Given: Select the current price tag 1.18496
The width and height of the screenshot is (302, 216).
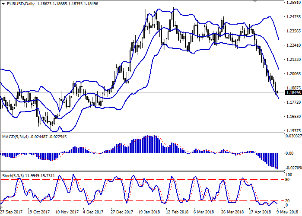Looking at the screenshot, I should tap(292, 92).
